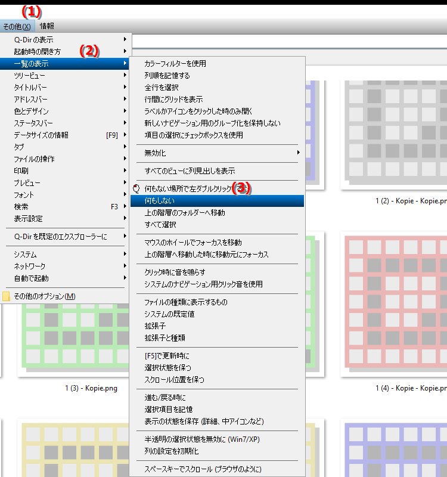447x477 pixels.
Task: Toggle スペースキーでスクロール (ブラウザのように)
Action: tap(217, 469)
